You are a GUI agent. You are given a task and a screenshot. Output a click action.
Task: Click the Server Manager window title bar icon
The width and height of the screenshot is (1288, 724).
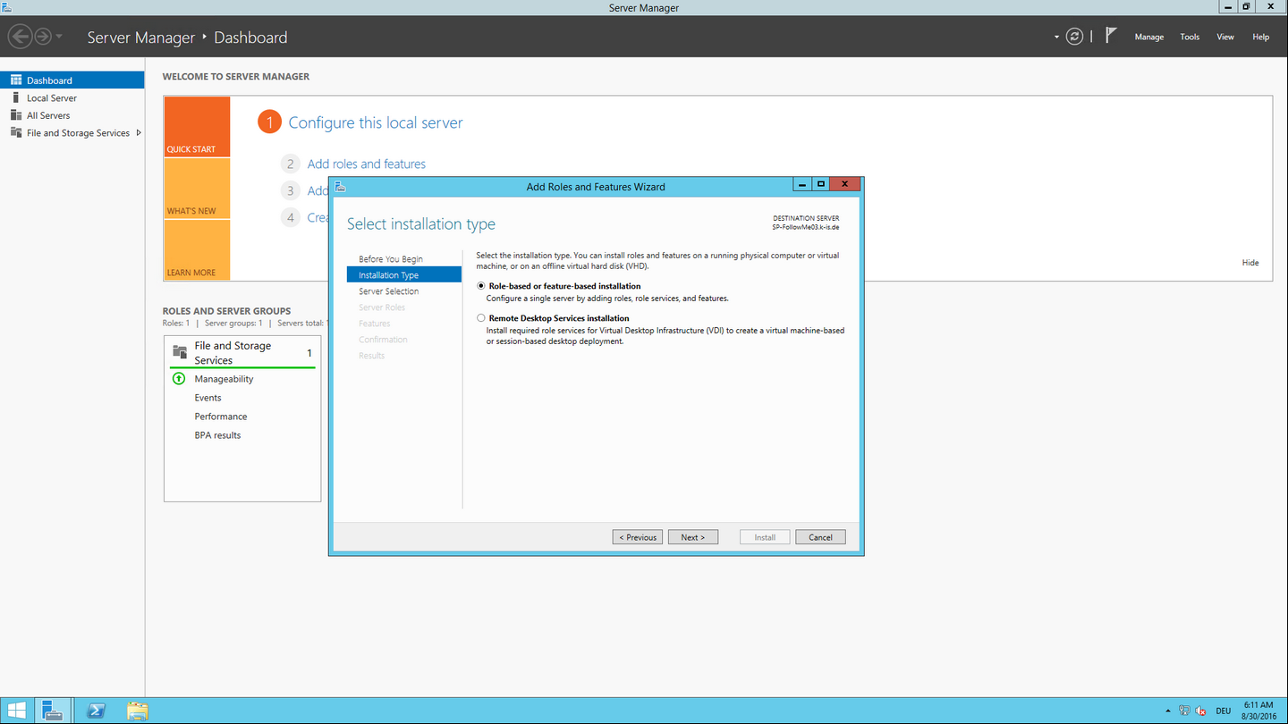(7, 7)
